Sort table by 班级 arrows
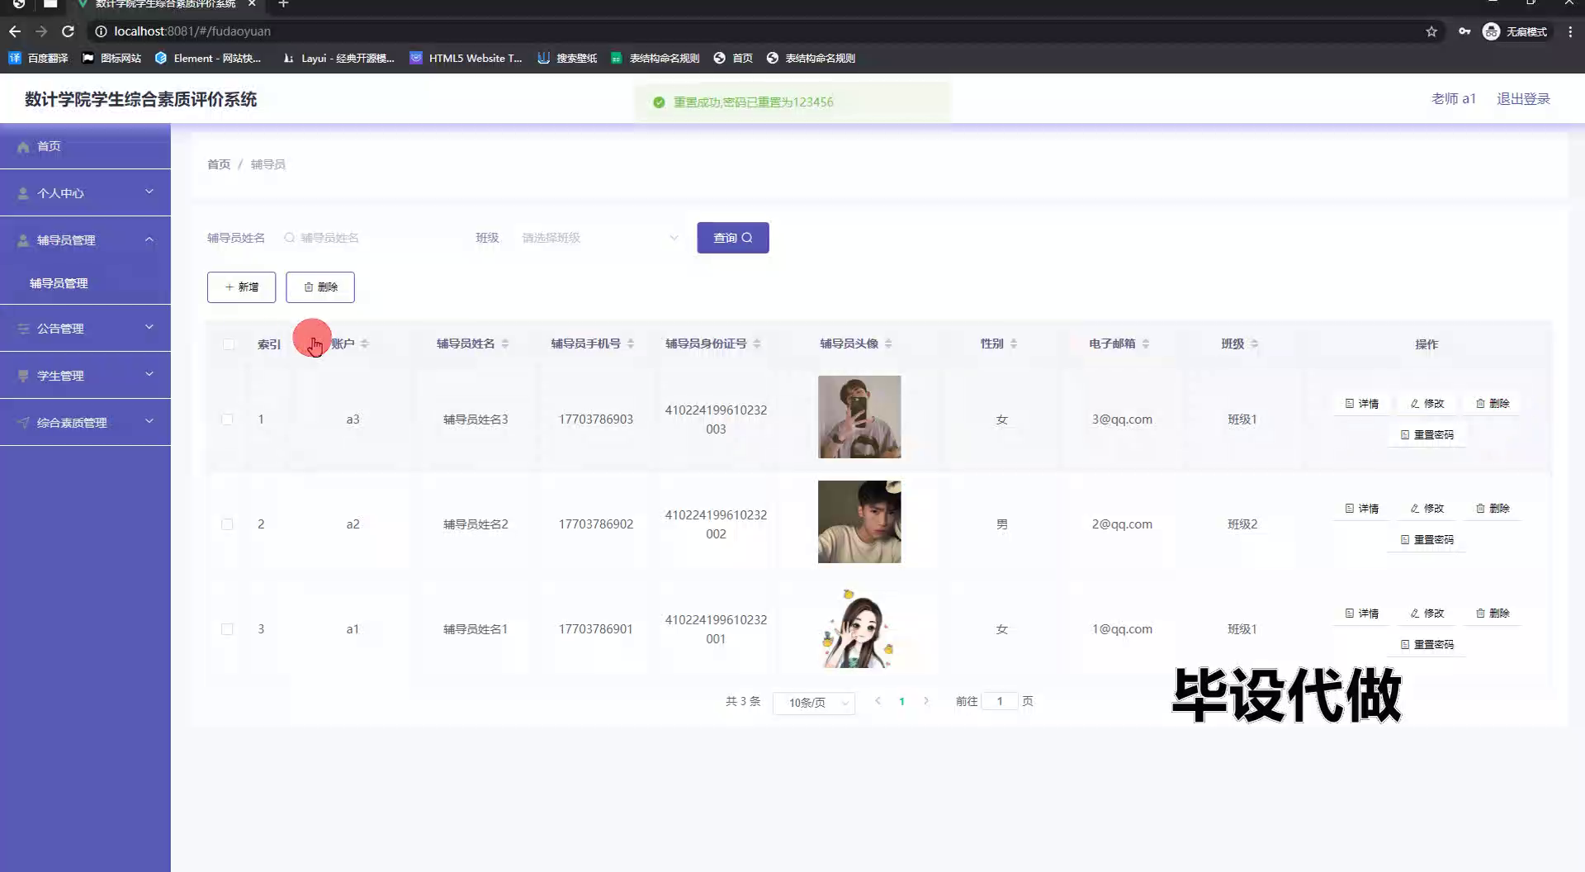Viewport: 1585px width, 872px height. point(1254,344)
